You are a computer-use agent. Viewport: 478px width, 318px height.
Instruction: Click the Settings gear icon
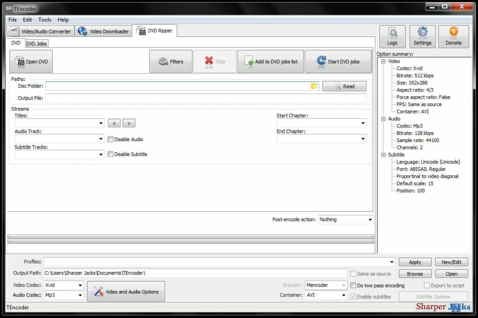pos(423,32)
